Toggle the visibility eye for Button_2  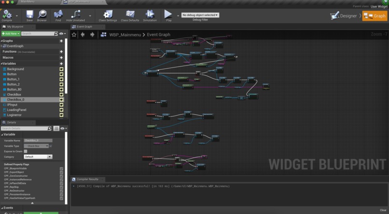coord(61,84)
